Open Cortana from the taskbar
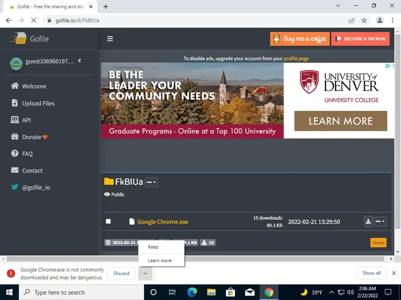This screenshot has height=300, width=401. 154,292
